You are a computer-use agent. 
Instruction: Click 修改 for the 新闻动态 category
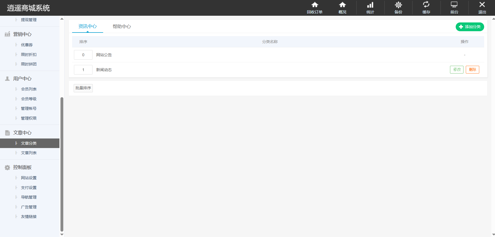coord(456,70)
